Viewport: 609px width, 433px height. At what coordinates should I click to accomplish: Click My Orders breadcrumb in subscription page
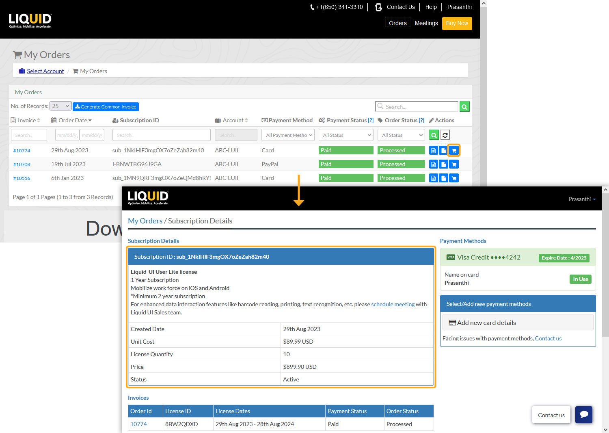[x=145, y=221]
